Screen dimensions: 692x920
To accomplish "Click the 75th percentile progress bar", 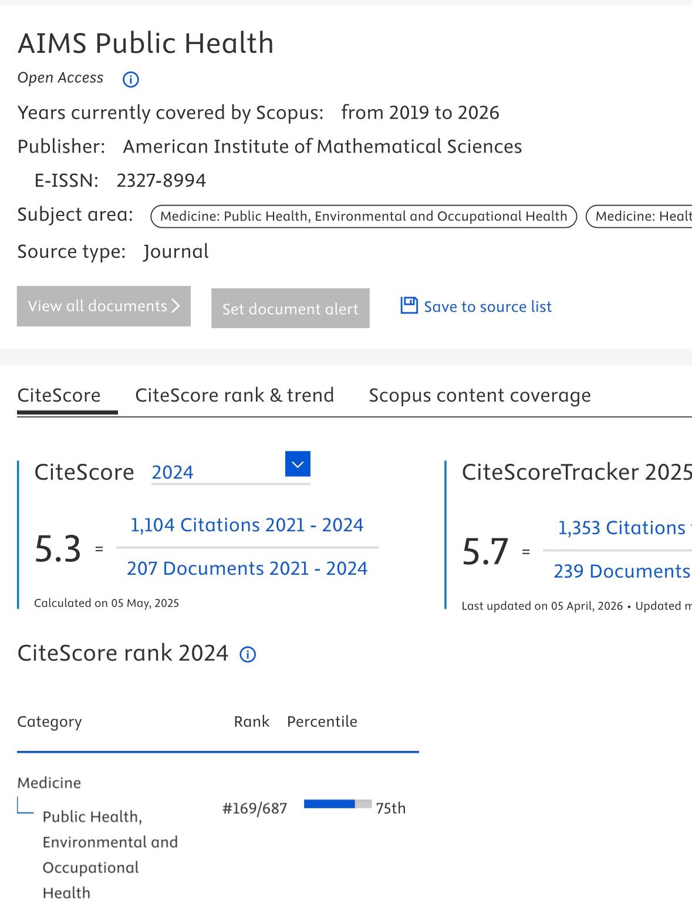I will [x=337, y=804].
